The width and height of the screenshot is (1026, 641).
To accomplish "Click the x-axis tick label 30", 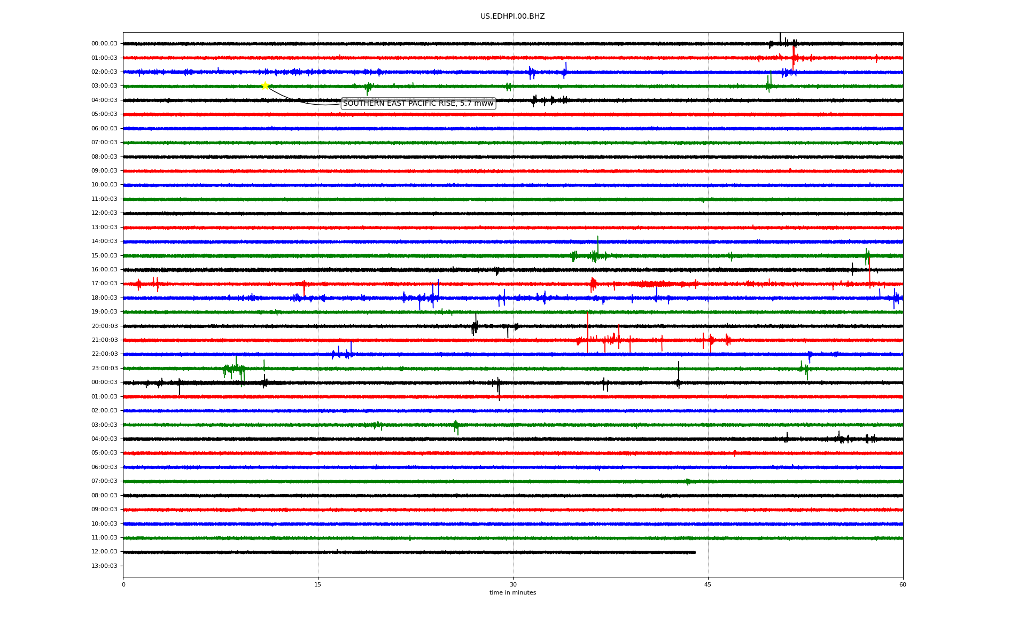I will (x=513, y=584).
